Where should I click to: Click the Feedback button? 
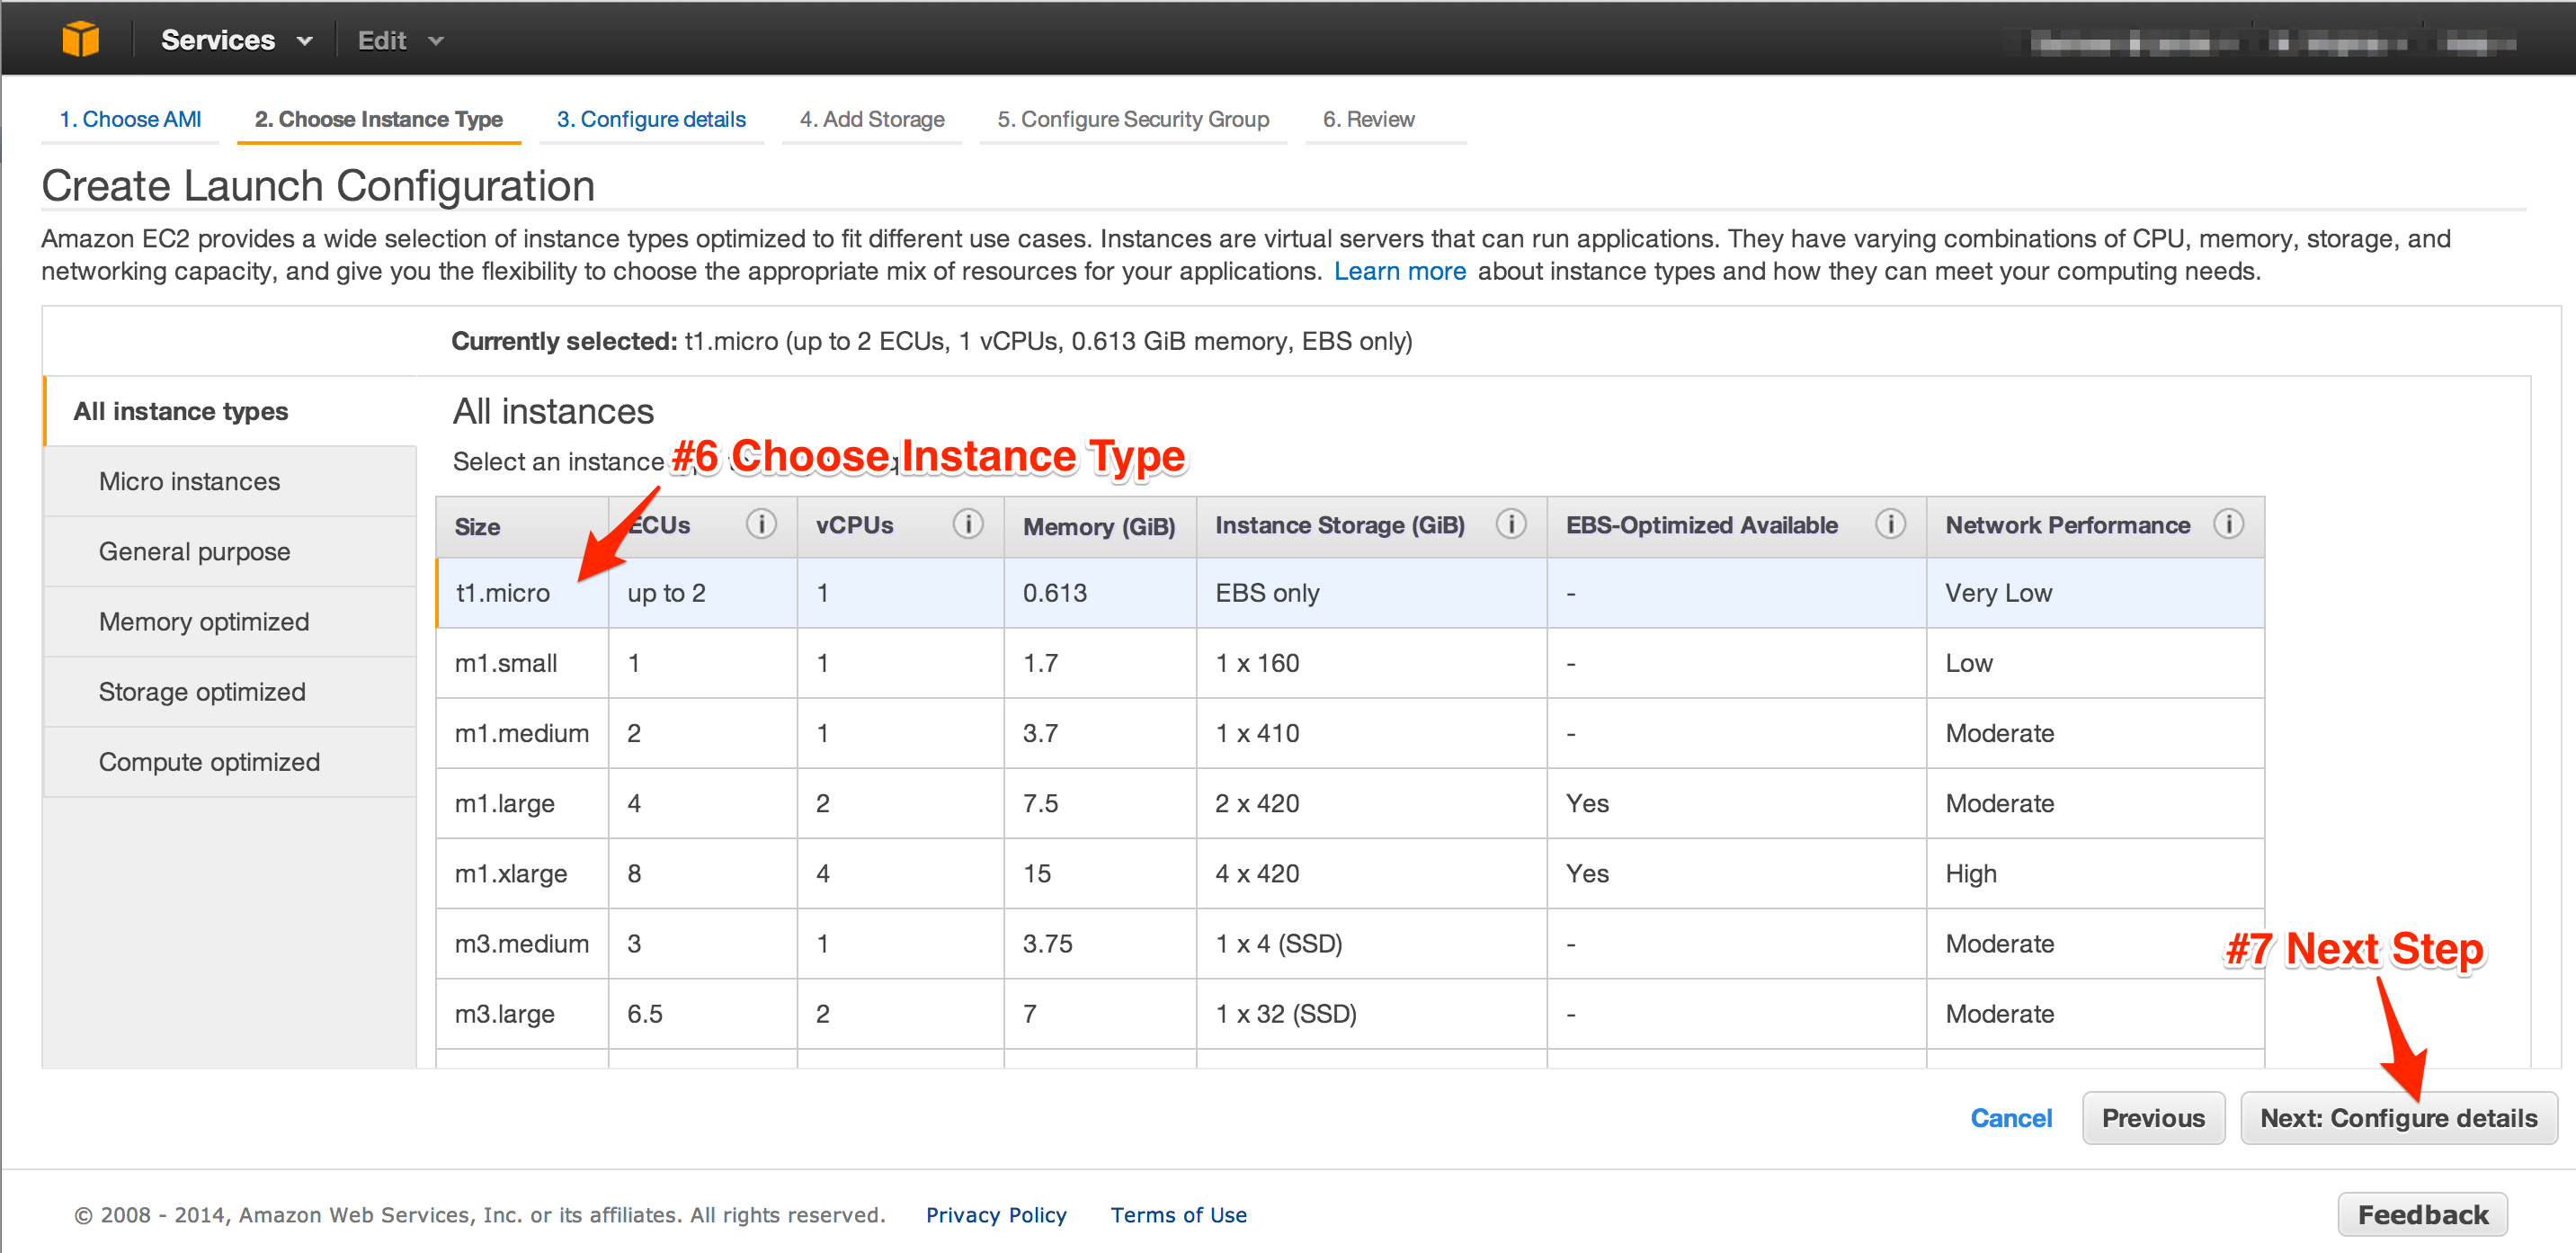click(2422, 1214)
